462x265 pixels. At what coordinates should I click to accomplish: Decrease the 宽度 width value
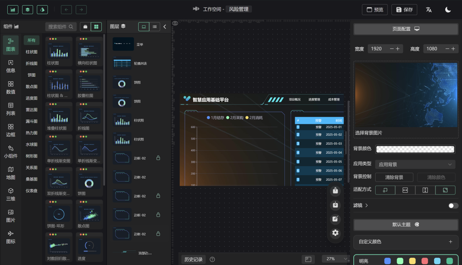point(391,49)
